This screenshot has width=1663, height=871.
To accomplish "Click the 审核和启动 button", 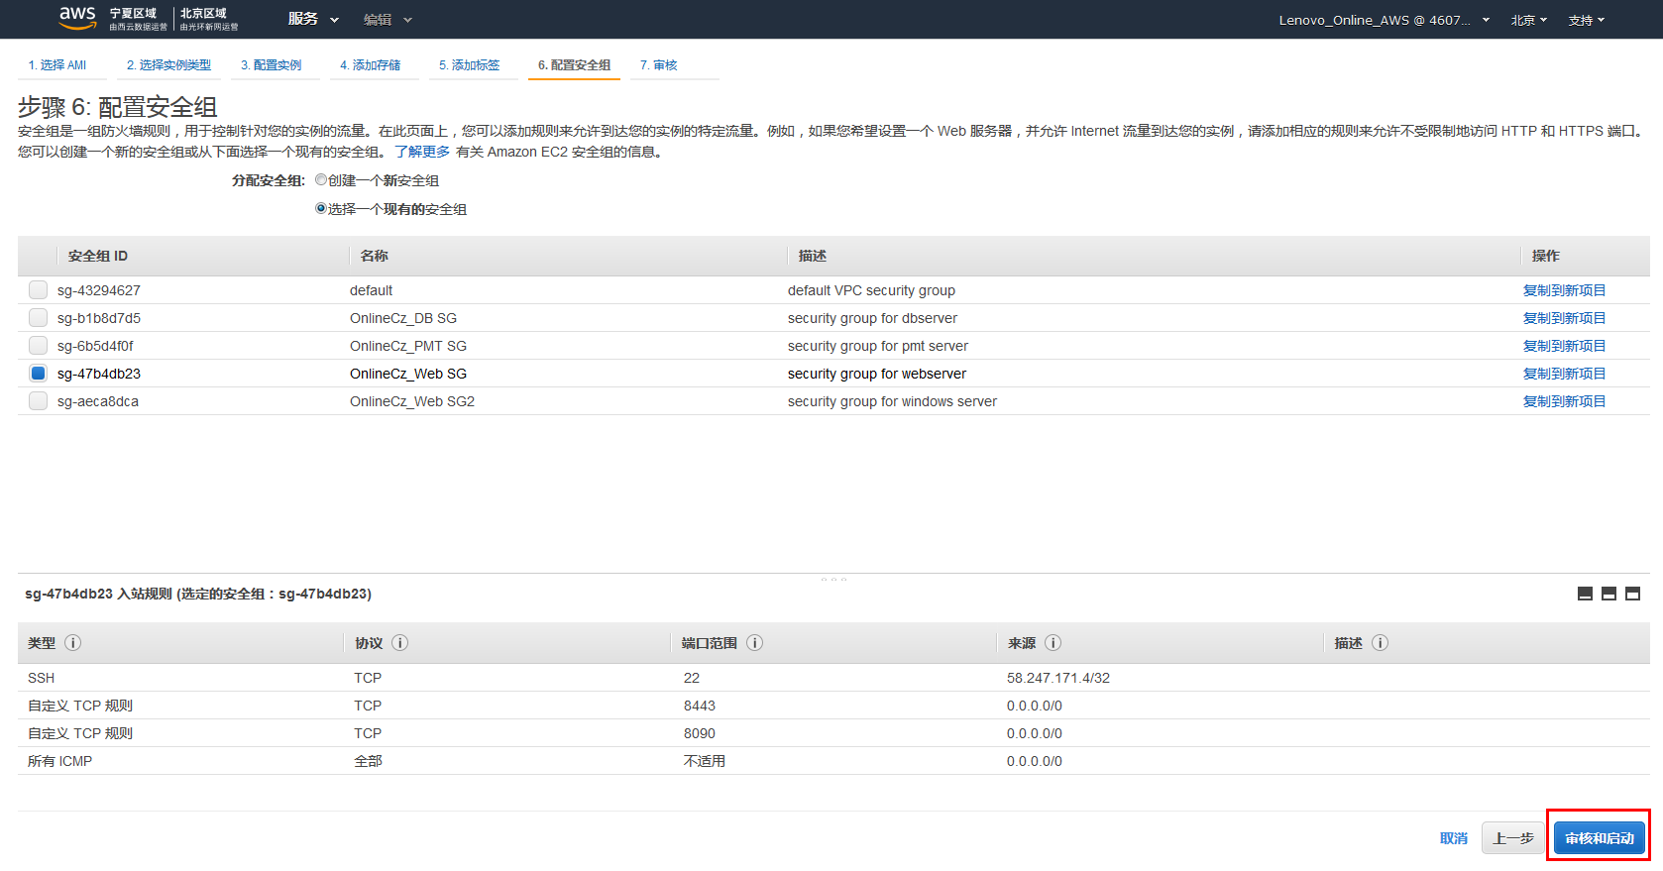I will pos(1599,838).
